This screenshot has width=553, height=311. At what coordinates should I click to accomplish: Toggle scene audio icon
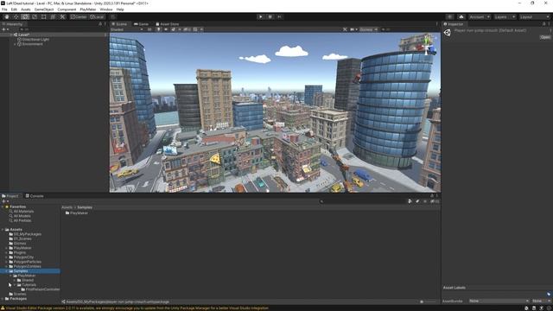[x=166, y=29]
